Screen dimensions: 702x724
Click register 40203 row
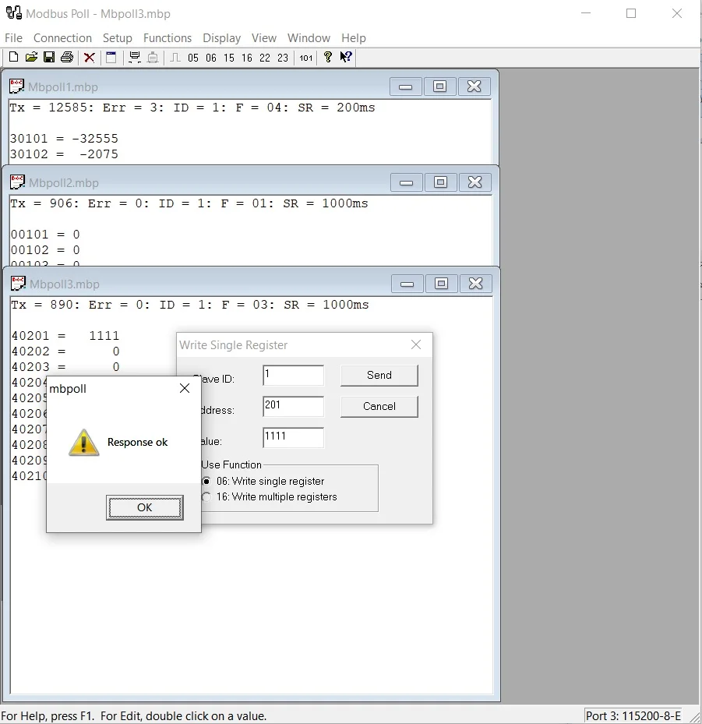pyautogui.click(x=65, y=367)
